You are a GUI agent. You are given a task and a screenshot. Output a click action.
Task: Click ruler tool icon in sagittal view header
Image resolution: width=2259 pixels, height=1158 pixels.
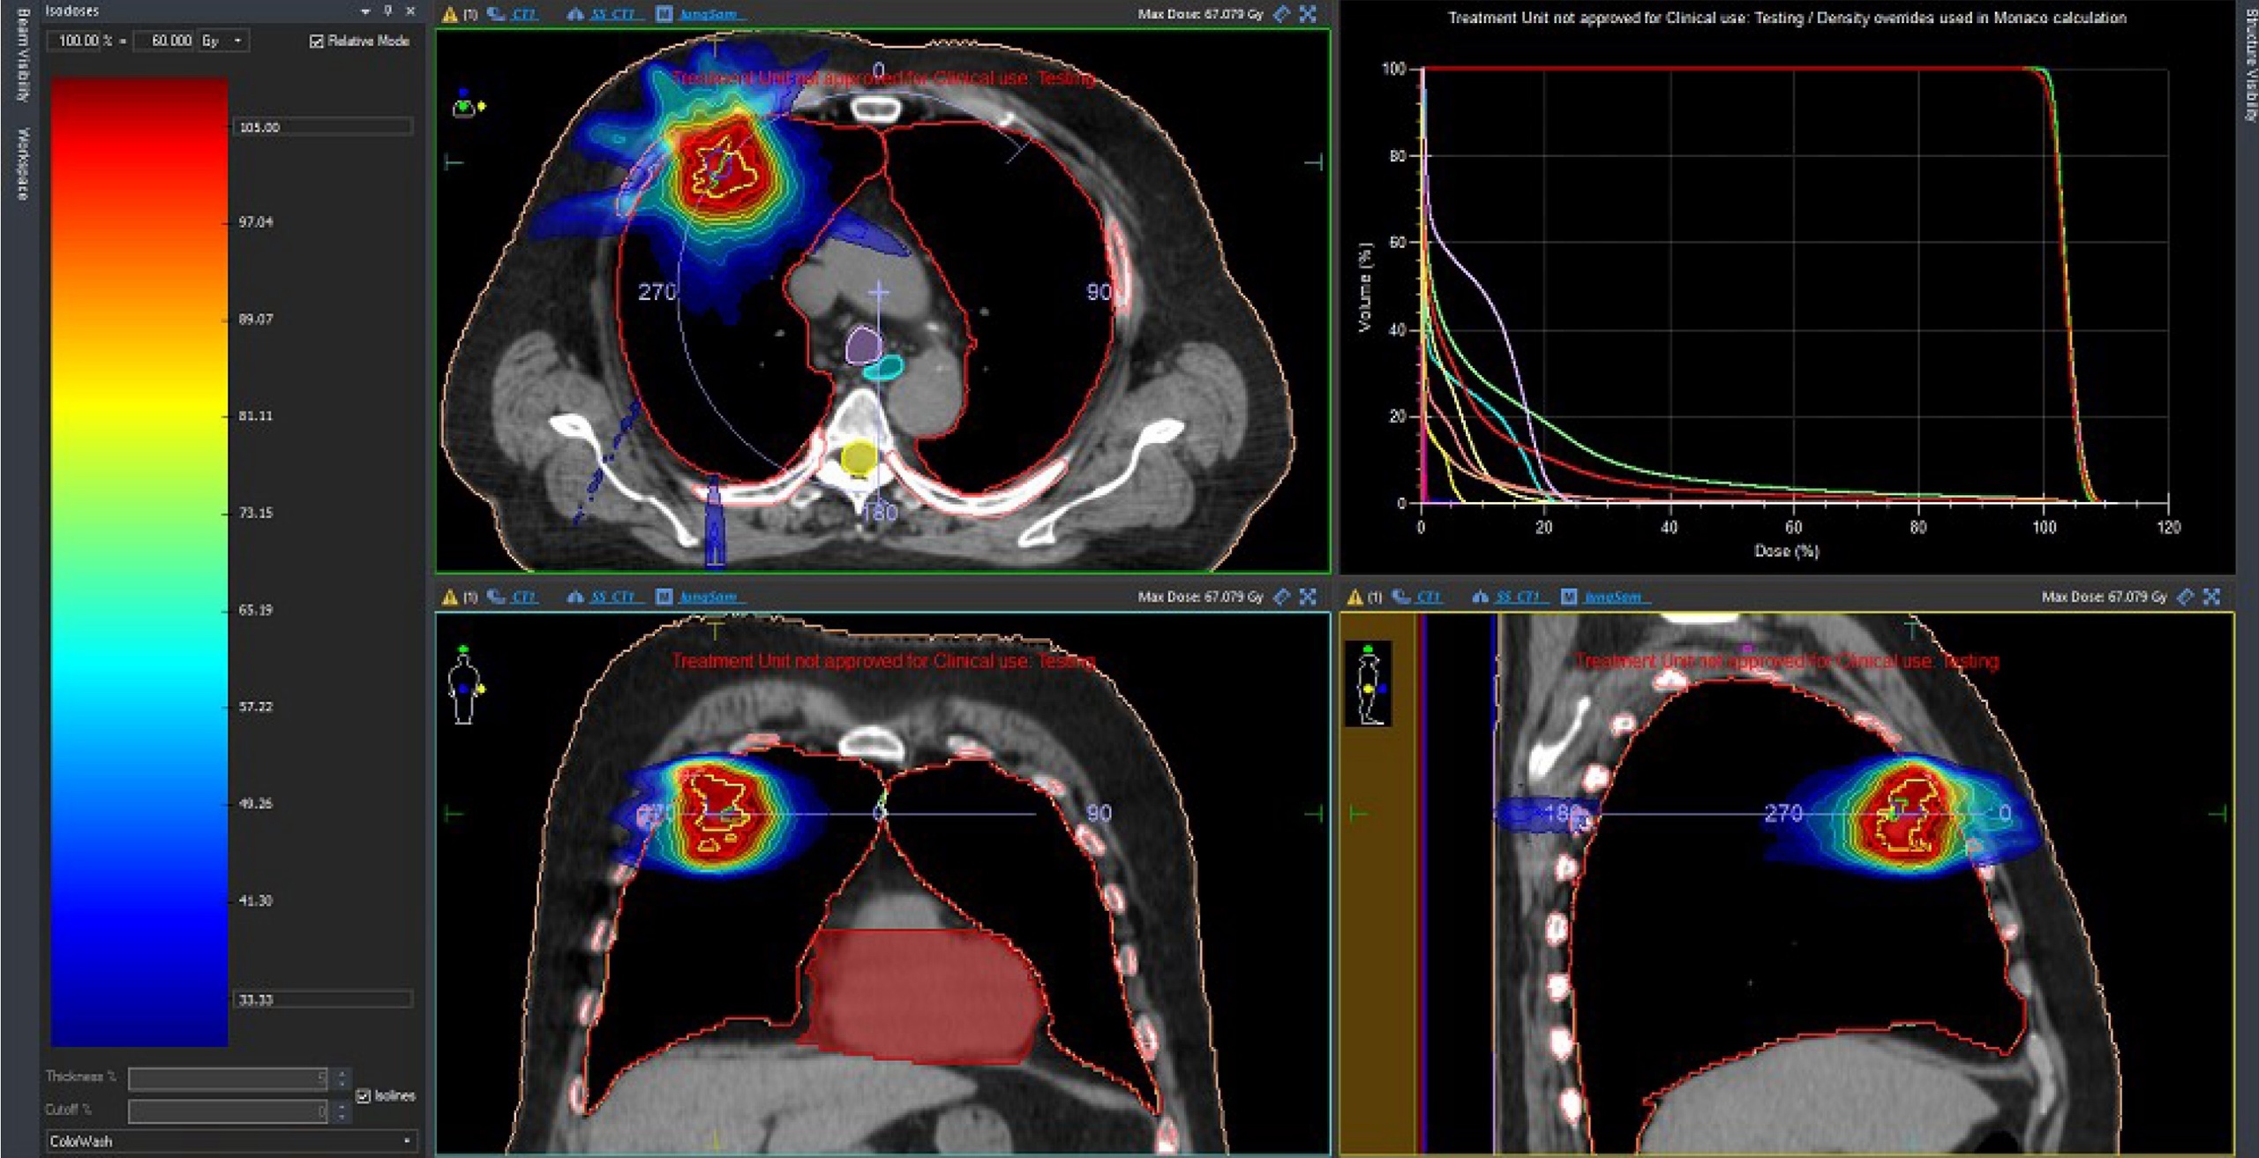pyautogui.click(x=2186, y=598)
